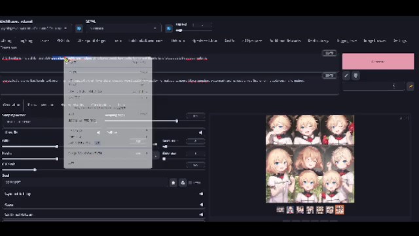The width and height of the screenshot is (419, 236).
Task: Open the SD VAE dropdown
Action: pos(124,28)
